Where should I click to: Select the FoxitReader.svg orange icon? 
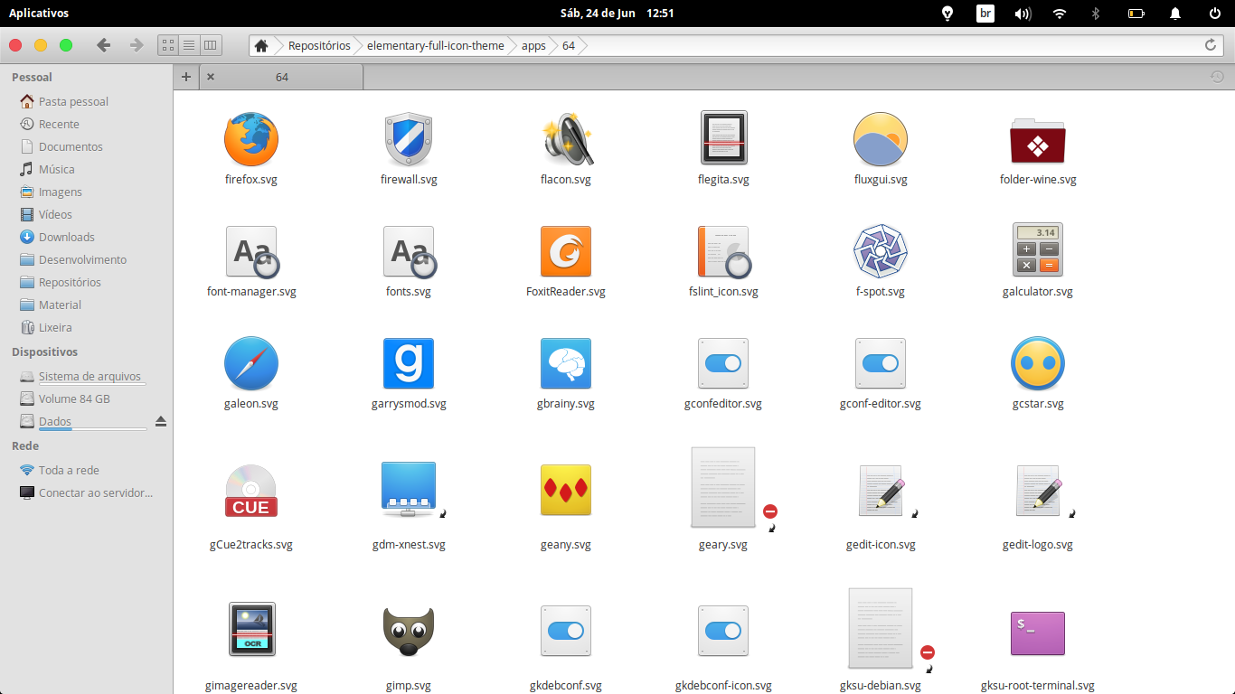(x=566, y=251)
